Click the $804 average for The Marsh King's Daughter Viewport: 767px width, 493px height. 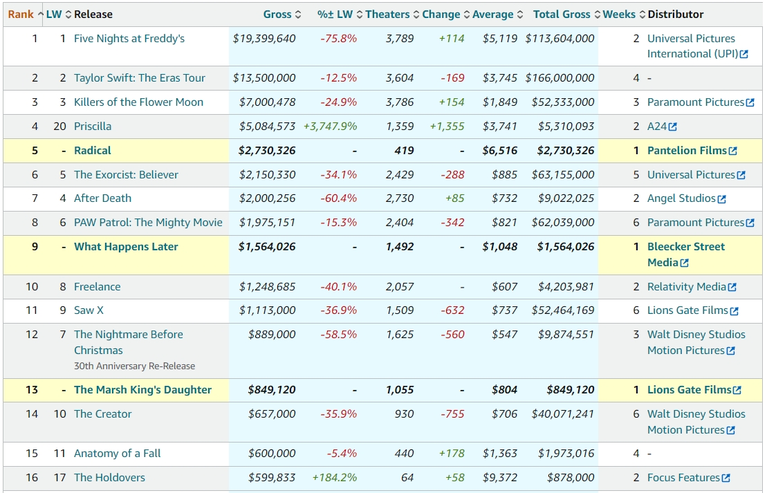tap(504, 390)
